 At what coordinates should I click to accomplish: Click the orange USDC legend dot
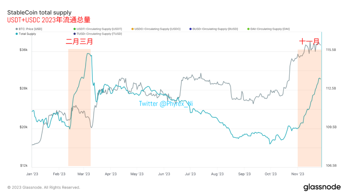coord(132,29)
